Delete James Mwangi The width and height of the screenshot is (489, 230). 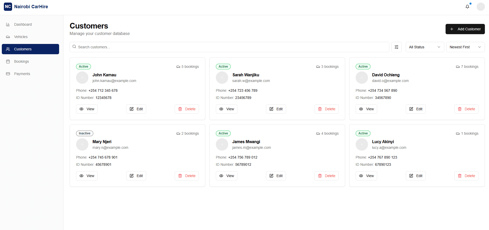pyautogui.click(x=327, y=176)
